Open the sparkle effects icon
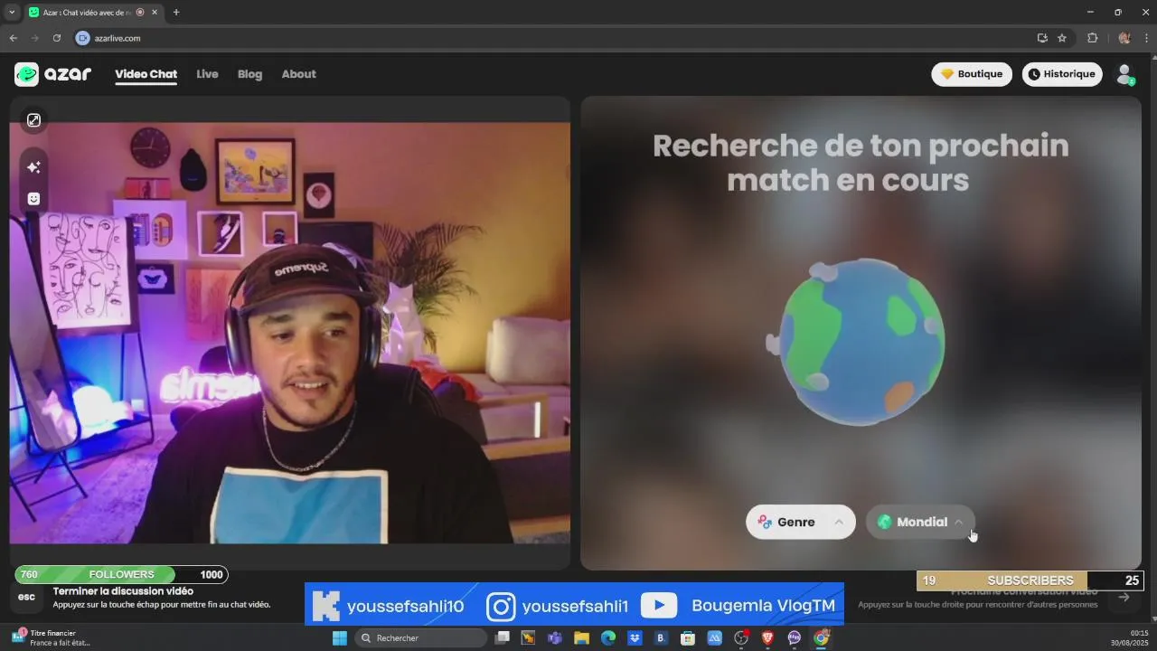 (x=33, y=167)
